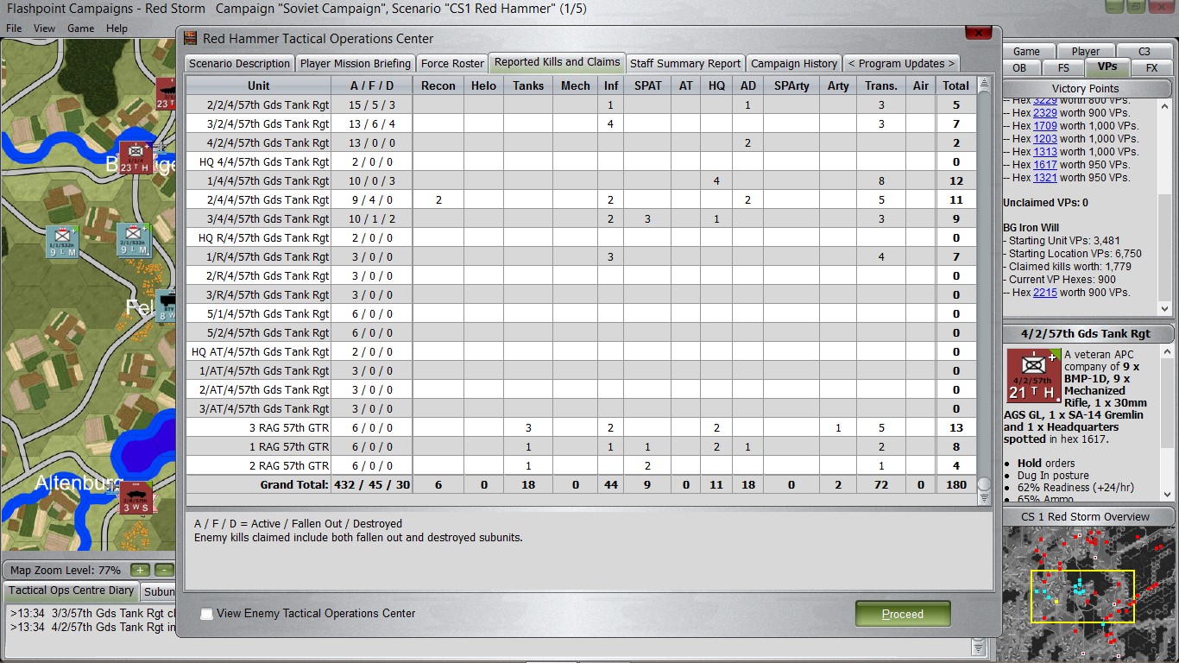The width and height of the screenshot is (1179, 663).
Task: Click the Trans. column header
Action: point(881,85)
